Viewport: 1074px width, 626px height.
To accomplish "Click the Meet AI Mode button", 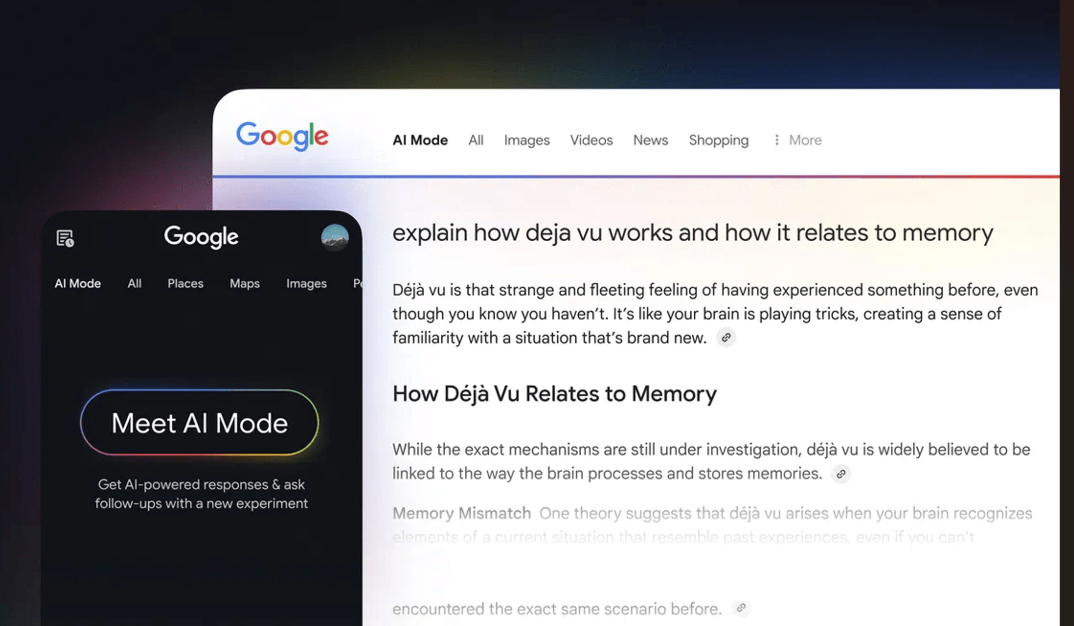I will click(x=199, y=423).
